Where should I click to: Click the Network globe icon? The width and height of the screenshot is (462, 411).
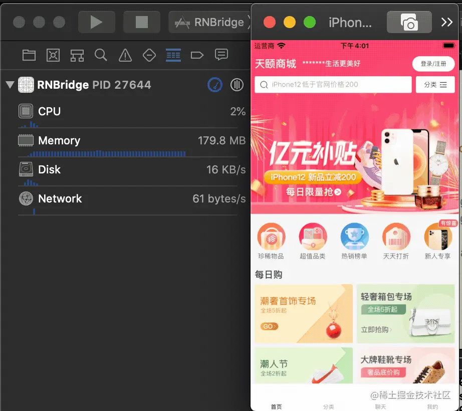(26, 198)
